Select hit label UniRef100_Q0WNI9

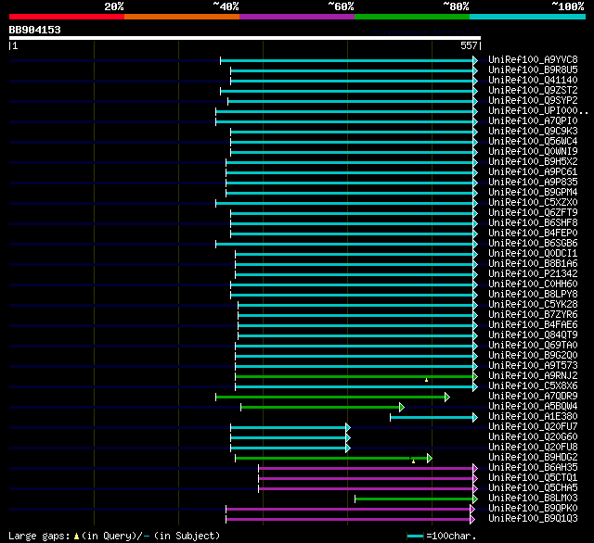coord(533,152)
